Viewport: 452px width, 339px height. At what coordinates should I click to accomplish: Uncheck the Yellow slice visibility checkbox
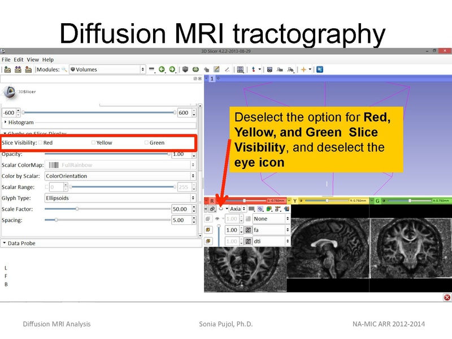pos(93,142)
